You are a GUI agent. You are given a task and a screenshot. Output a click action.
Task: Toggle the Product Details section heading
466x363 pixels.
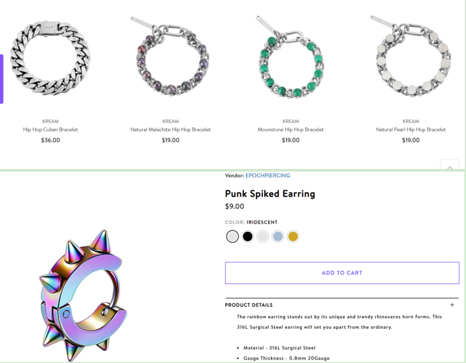[249, 305]
